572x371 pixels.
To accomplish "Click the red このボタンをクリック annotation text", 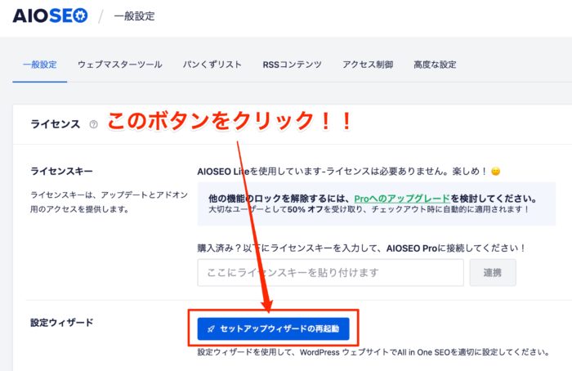I will point(229,123).
